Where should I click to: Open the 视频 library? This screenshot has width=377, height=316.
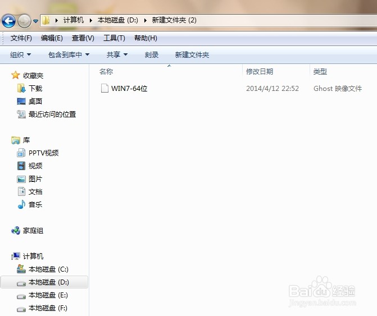[x=35, y=166]
